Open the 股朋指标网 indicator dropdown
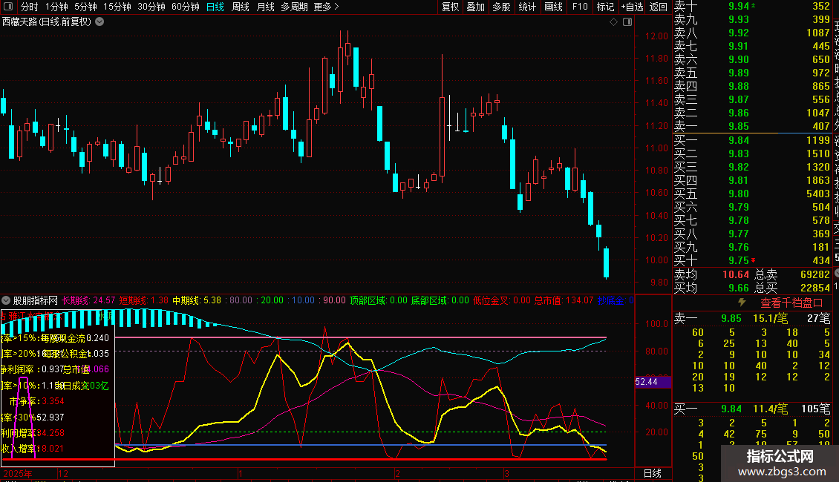Viewport: 839px width, 482px height. (6, 300)
